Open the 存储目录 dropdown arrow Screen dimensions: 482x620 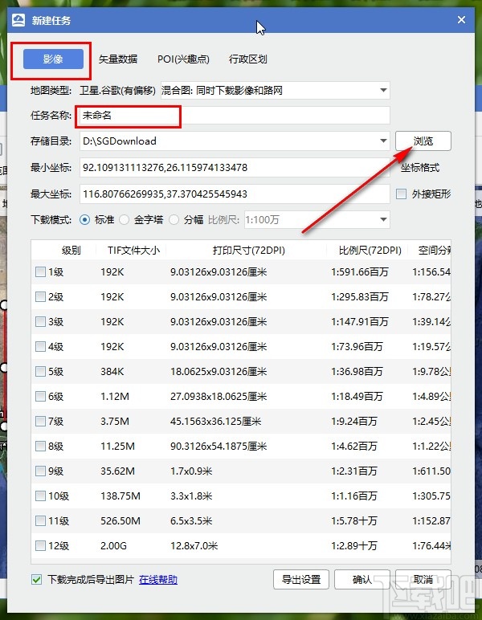382,141
